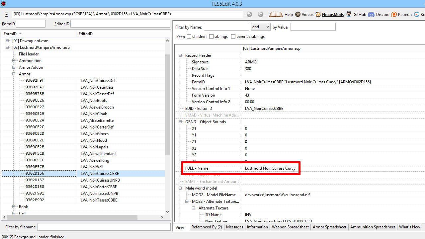Enable the Keep children checkbox
This screenshot has height=239, width=425.
[189, 37]
